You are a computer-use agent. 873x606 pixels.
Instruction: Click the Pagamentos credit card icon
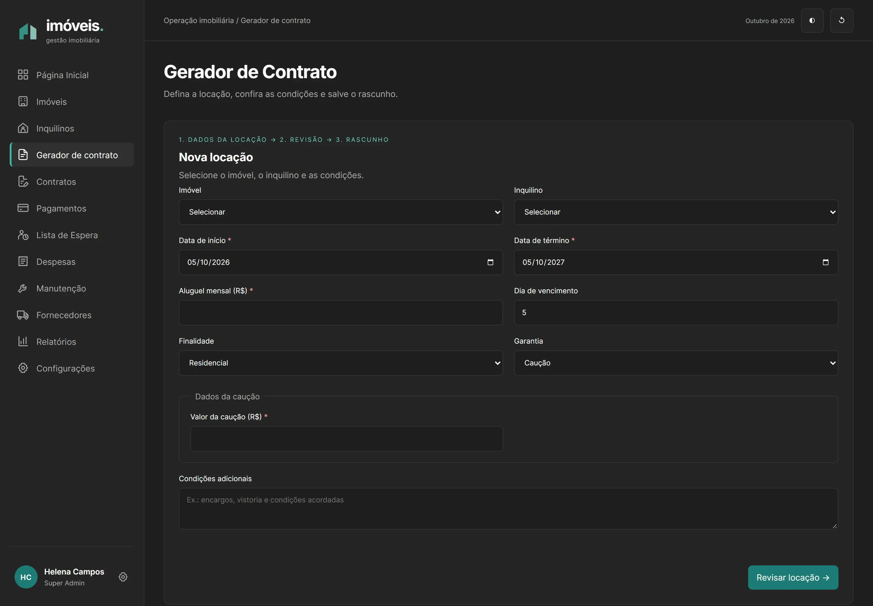[x=23, y=208]
